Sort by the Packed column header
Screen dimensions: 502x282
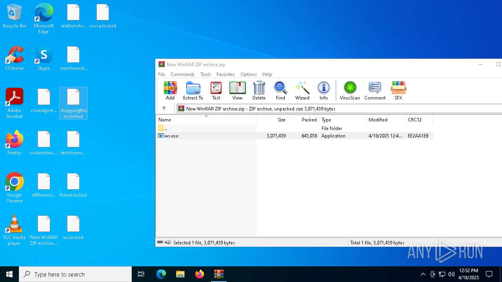click(304, 120)
